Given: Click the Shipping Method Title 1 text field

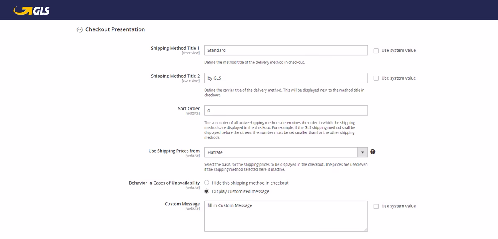Looking at the screenshot, I should click(286, 50).
